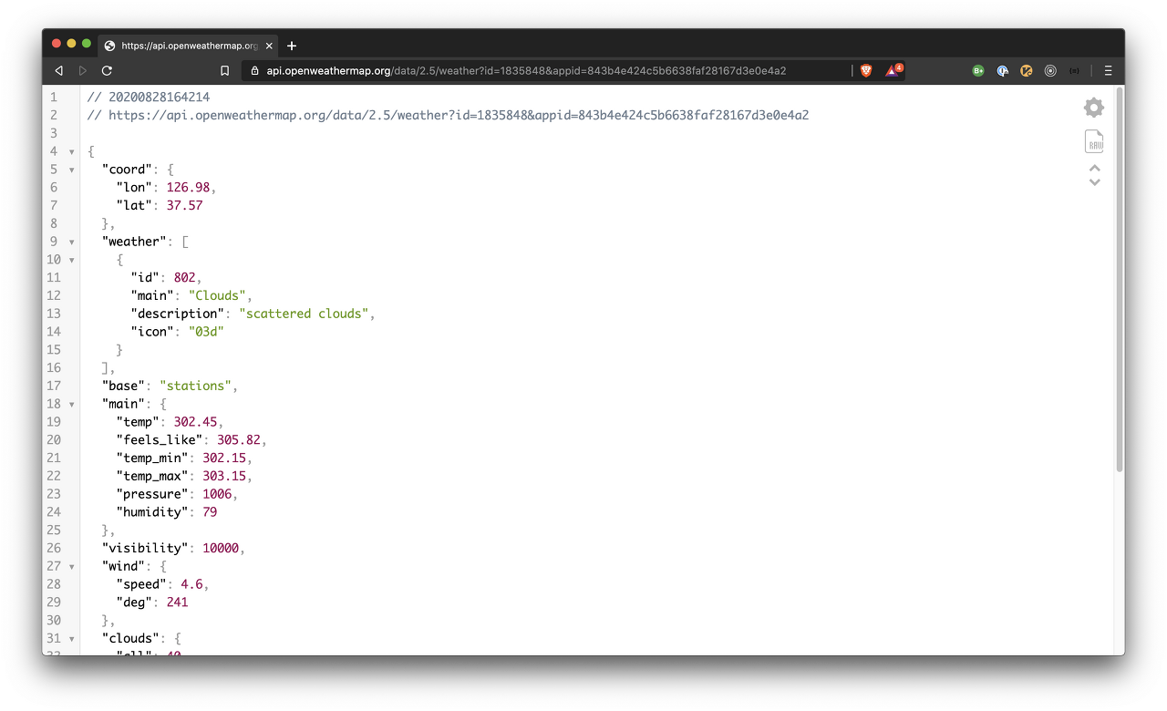Viewport: 1167px width, 711px height.
Task: Go back to the previous page
Action: point(59,70)
